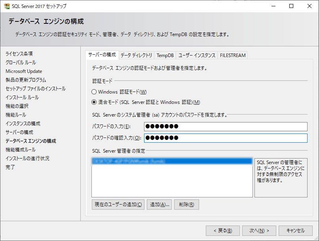This screenshot has height=241, width=319.
Task: Click 機能の選択 in the step list
Action: [x=17, y=106]
